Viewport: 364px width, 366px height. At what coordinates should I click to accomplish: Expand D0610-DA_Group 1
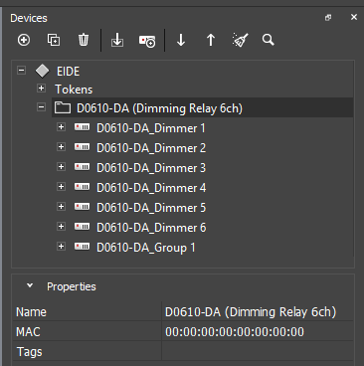pos(61,247)
